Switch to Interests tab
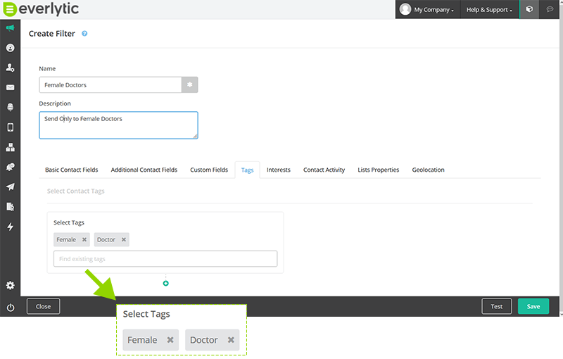The height and width of the screenshot is (359, 563). (279, 170)
